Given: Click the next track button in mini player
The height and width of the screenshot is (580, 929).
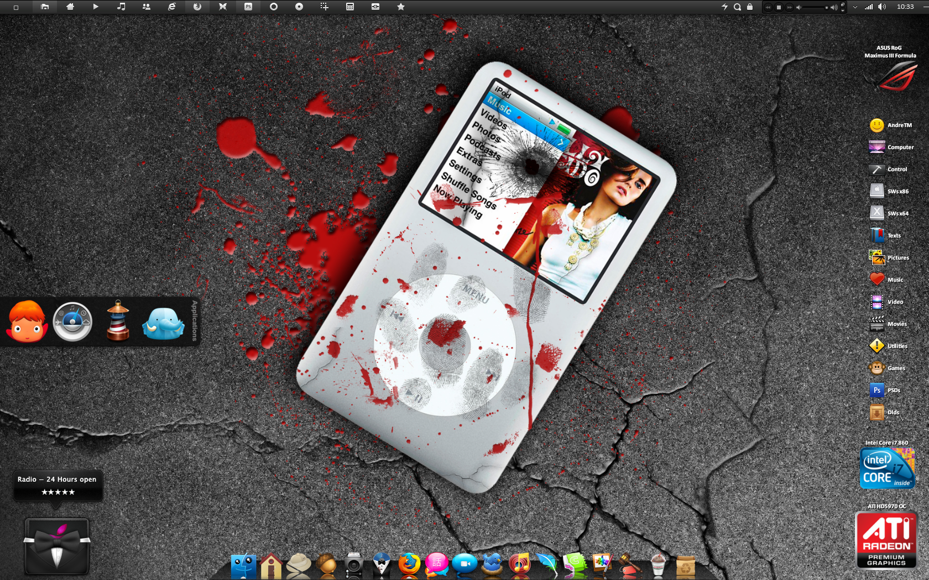Looking at the screenshot, I should click(790, 7).
